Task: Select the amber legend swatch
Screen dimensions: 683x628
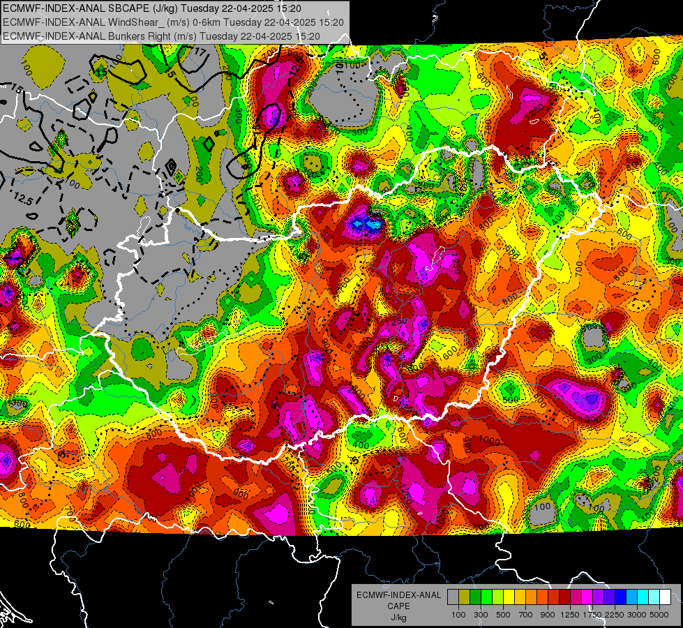Action: 520,597
